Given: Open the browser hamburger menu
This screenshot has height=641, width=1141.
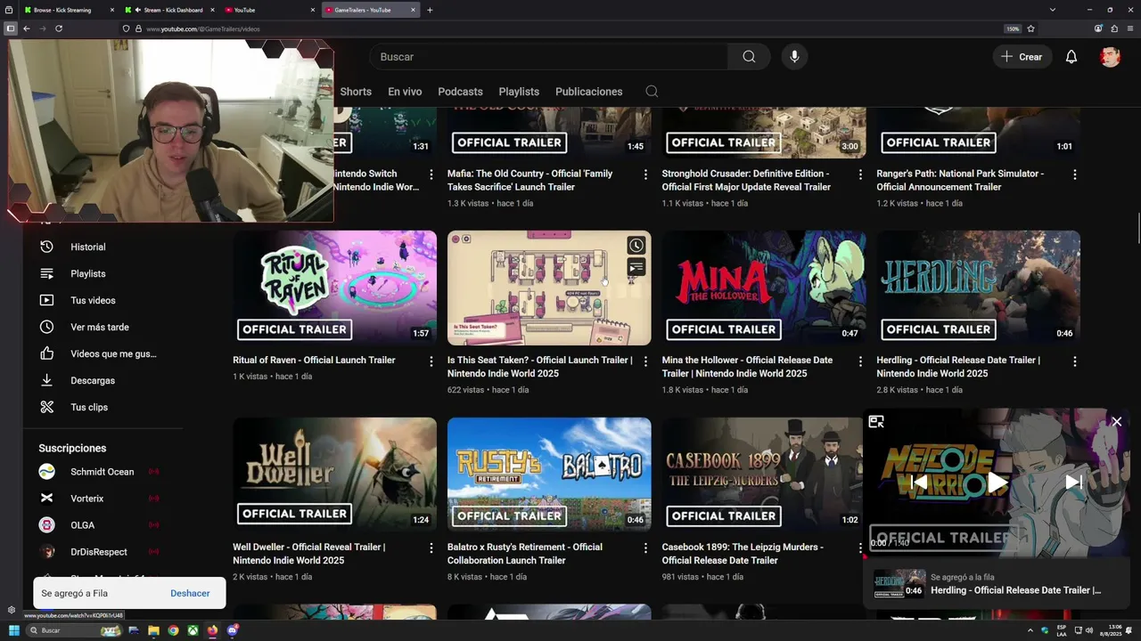Looking at the screenshot, I should (x=1130, y=28).
